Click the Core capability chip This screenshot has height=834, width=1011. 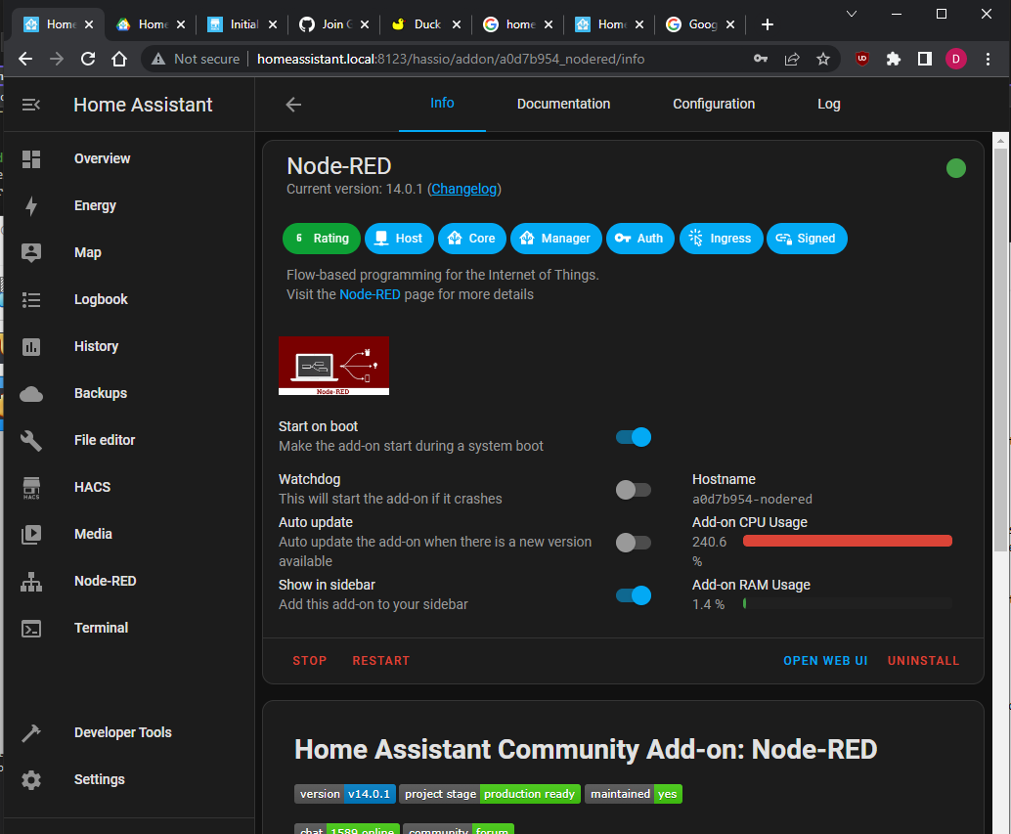pyautogui.click(x=472, y=239)
